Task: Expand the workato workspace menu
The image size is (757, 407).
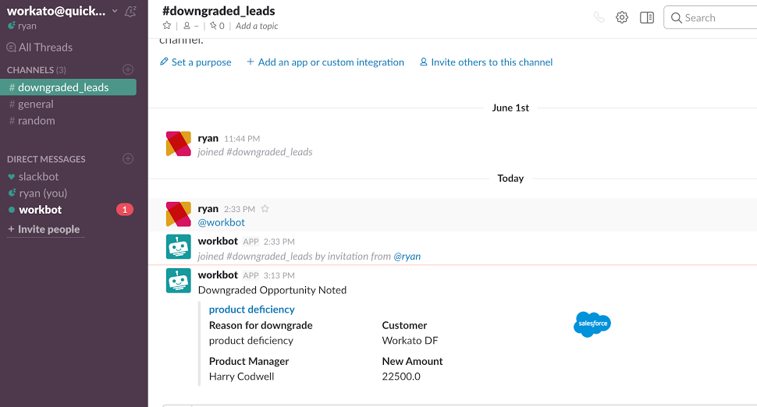Action: click(115, 11)
